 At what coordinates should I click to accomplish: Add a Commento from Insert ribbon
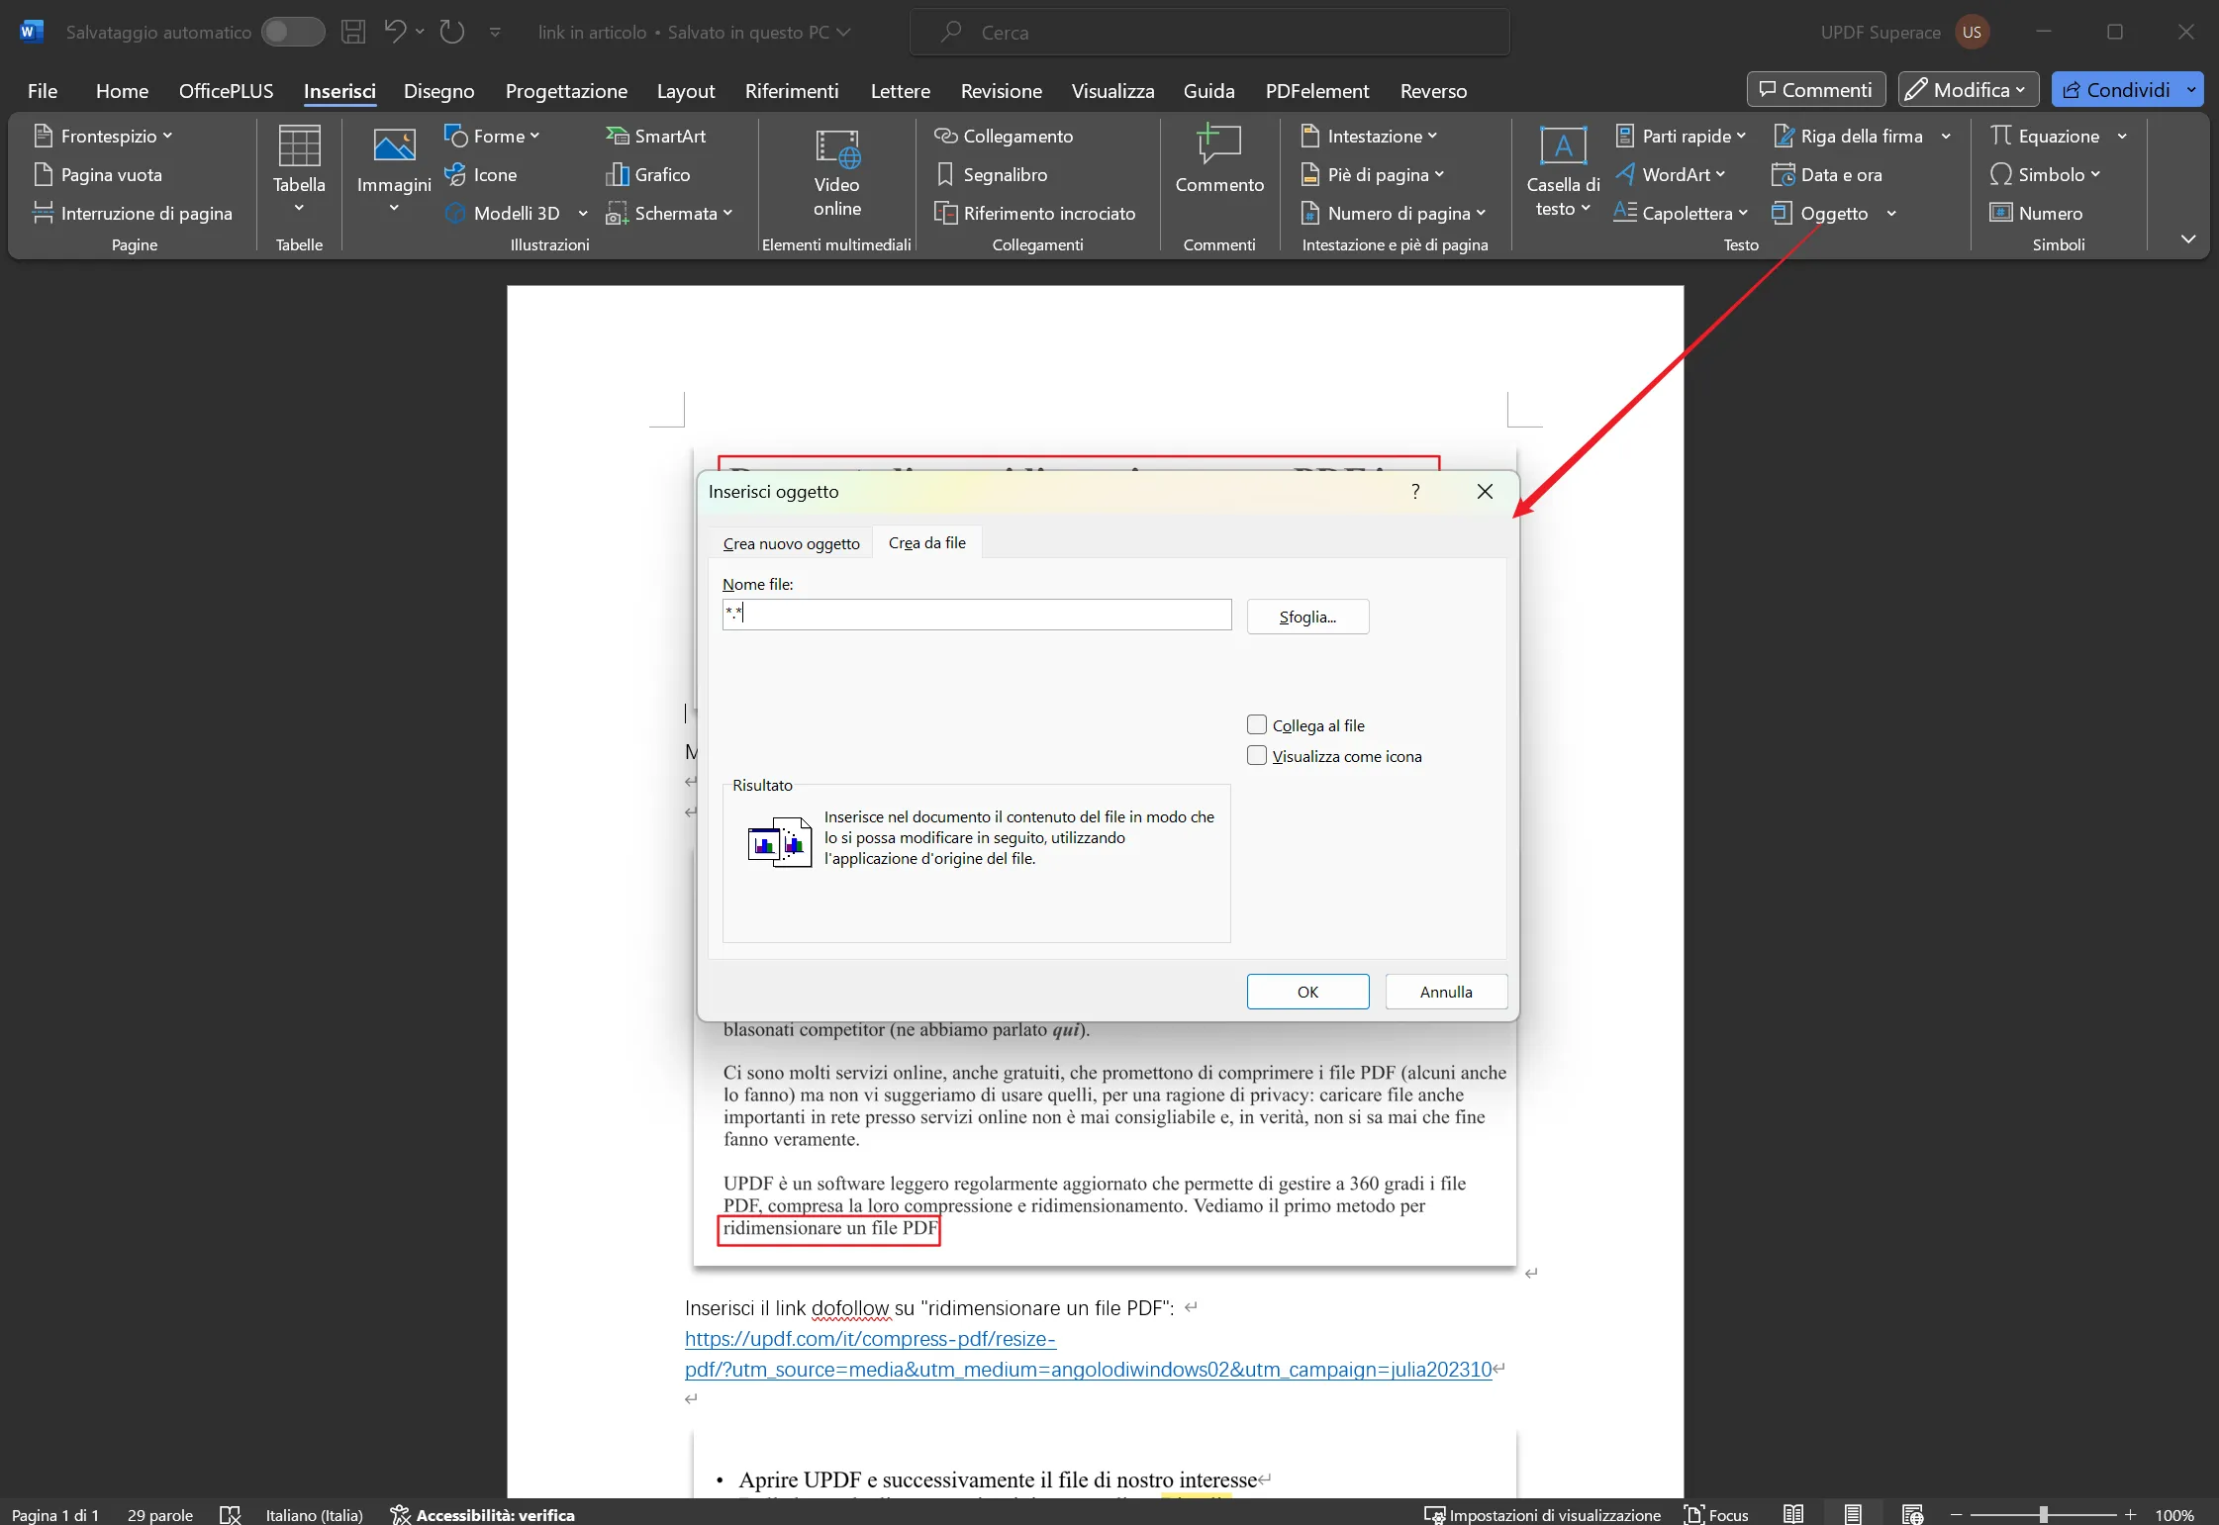pos(1219,160)
